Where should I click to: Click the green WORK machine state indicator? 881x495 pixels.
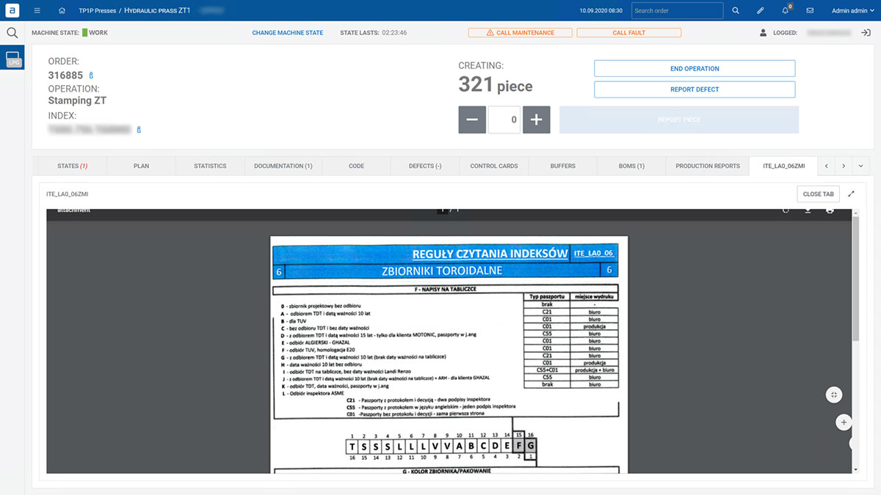84,33
